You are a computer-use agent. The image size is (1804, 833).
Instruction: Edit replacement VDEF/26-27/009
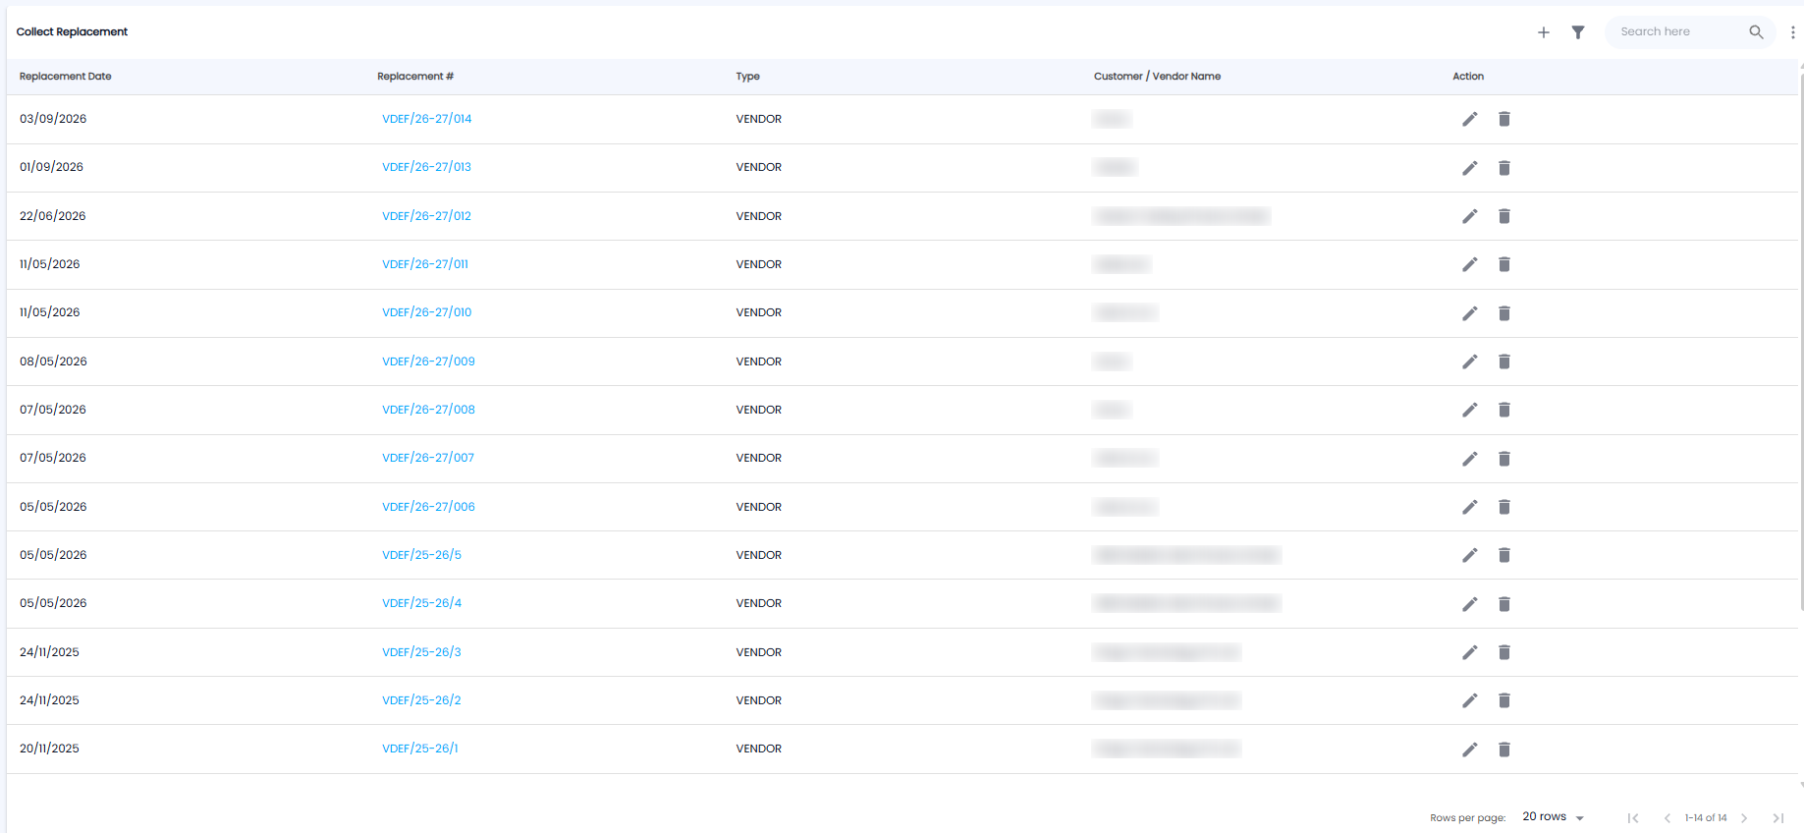click(1470, 361)
